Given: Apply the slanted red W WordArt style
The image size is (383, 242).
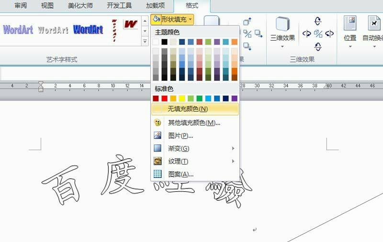Looking at the screenshot, I should 131,24.
